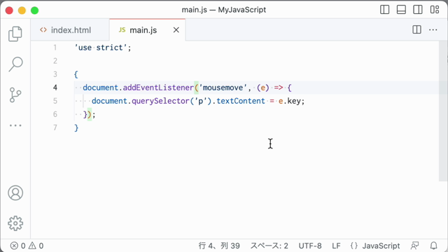The width and height of the screenshot is (448, 252).
Task: Toggle the bottom panel layout icon
Action: coord(401,9)
